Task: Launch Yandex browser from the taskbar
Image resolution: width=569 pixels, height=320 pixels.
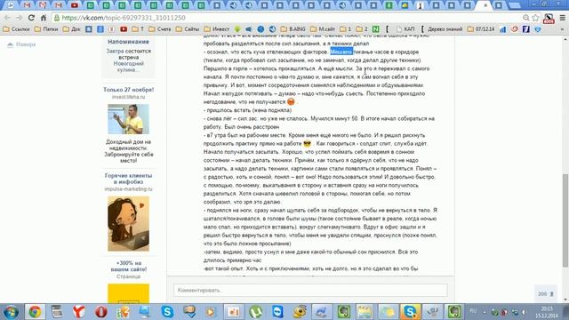Action: coord(79,312)
